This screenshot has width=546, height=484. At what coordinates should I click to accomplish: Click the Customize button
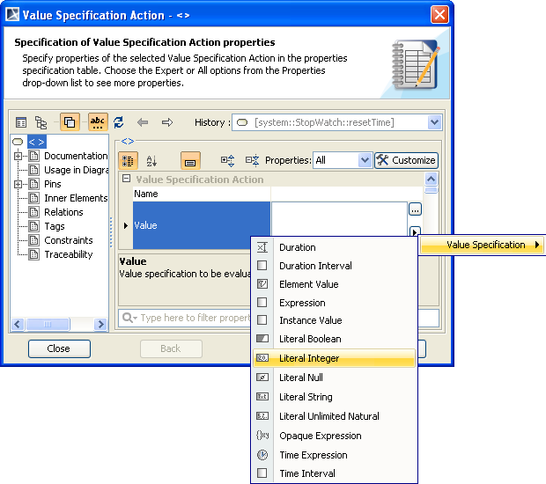point(405,160)
